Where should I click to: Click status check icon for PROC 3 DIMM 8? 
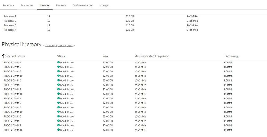(x=58, y=107)
